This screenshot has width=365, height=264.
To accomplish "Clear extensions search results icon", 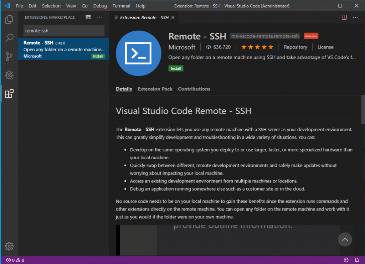I will [88, 17].
